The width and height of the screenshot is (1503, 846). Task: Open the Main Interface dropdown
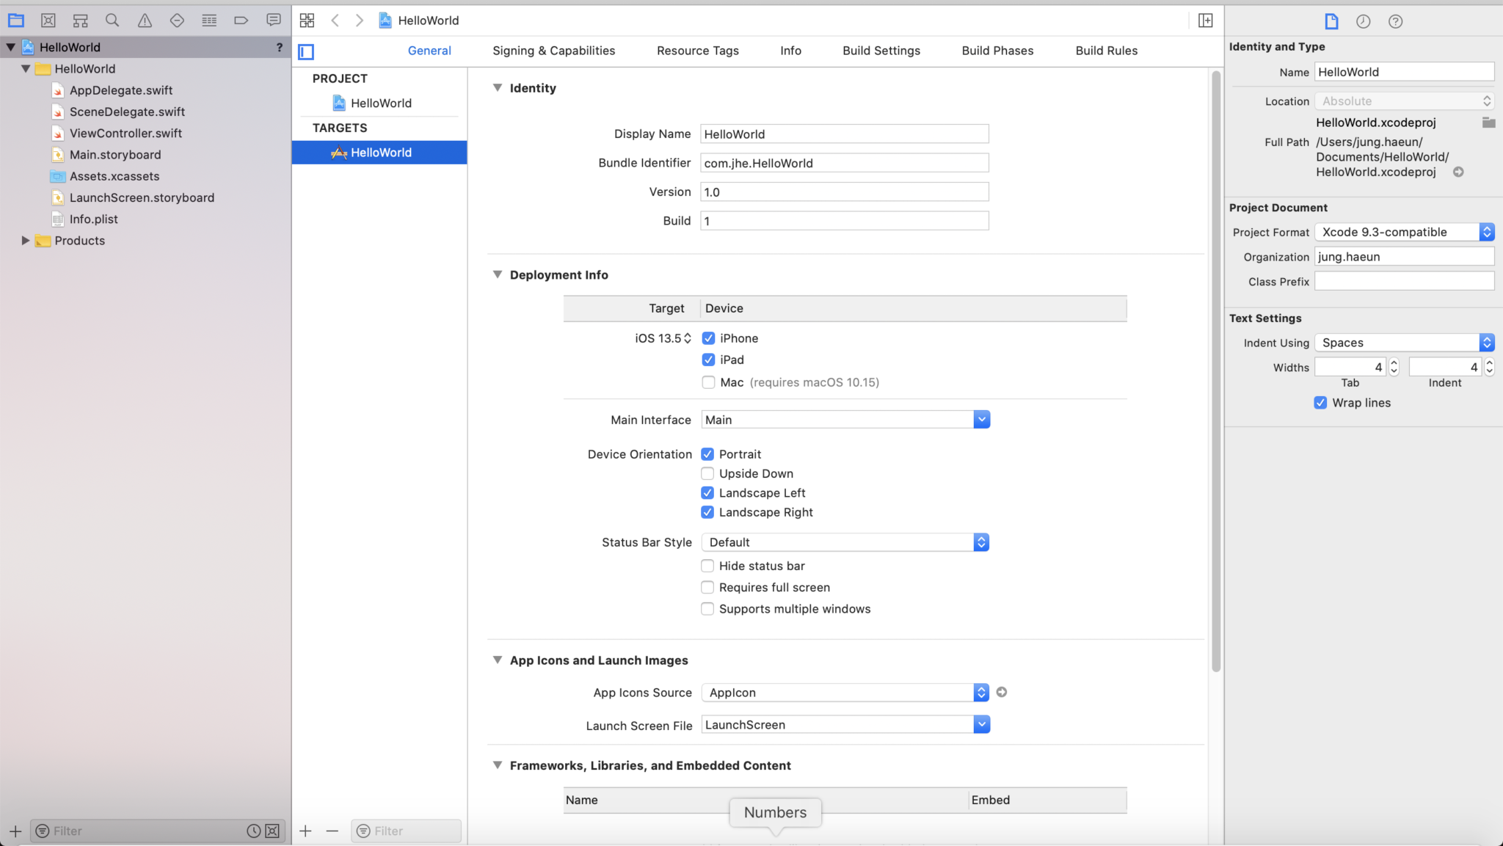[x=981, y=419]
